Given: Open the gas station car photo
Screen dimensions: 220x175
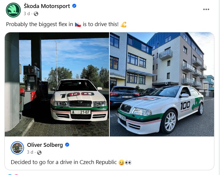Looking at the screenshot, I should (x=57, y=84).
